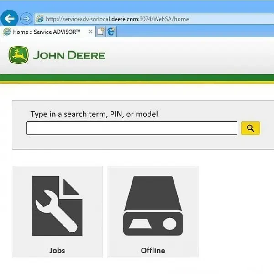The height and width of the screenshot is (274, 274).
Task: Open the Jobs tile with wrench icon
Action: 58,212
